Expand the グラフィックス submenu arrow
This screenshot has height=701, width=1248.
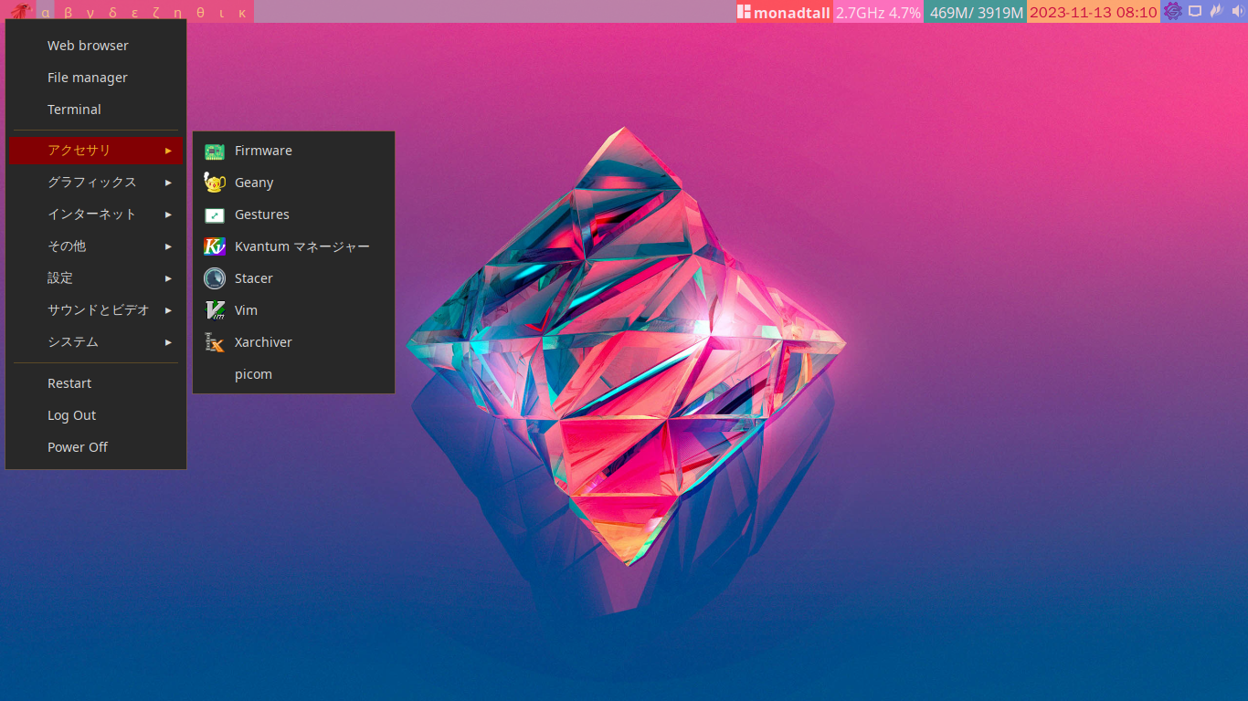168,183
